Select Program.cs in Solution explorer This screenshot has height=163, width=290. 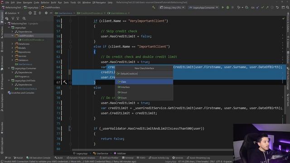[22, 77]
